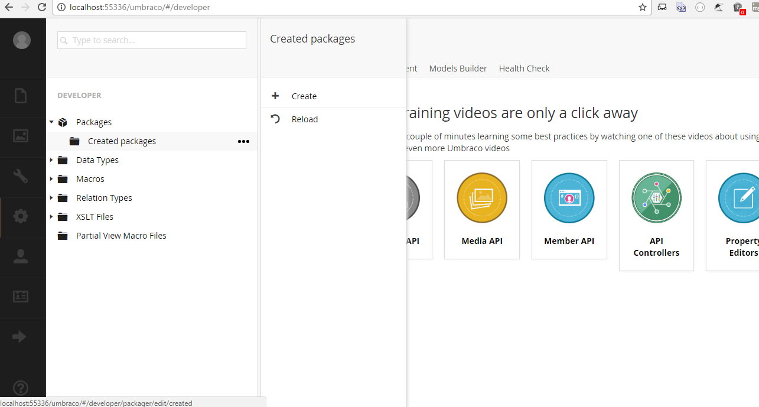Open the Media API video tile

(482, 209)
